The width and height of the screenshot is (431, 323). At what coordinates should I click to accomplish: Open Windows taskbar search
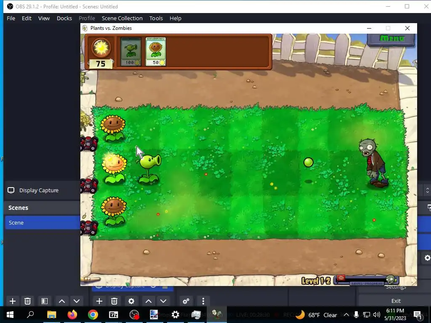coord(30,315)
